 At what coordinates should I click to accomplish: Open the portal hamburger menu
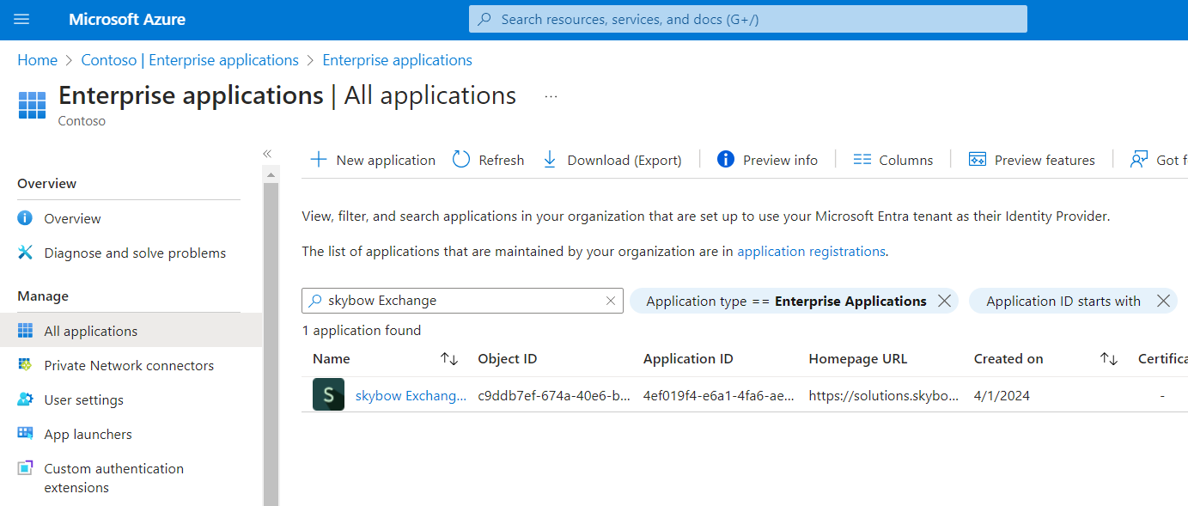[x=21, y=19]
